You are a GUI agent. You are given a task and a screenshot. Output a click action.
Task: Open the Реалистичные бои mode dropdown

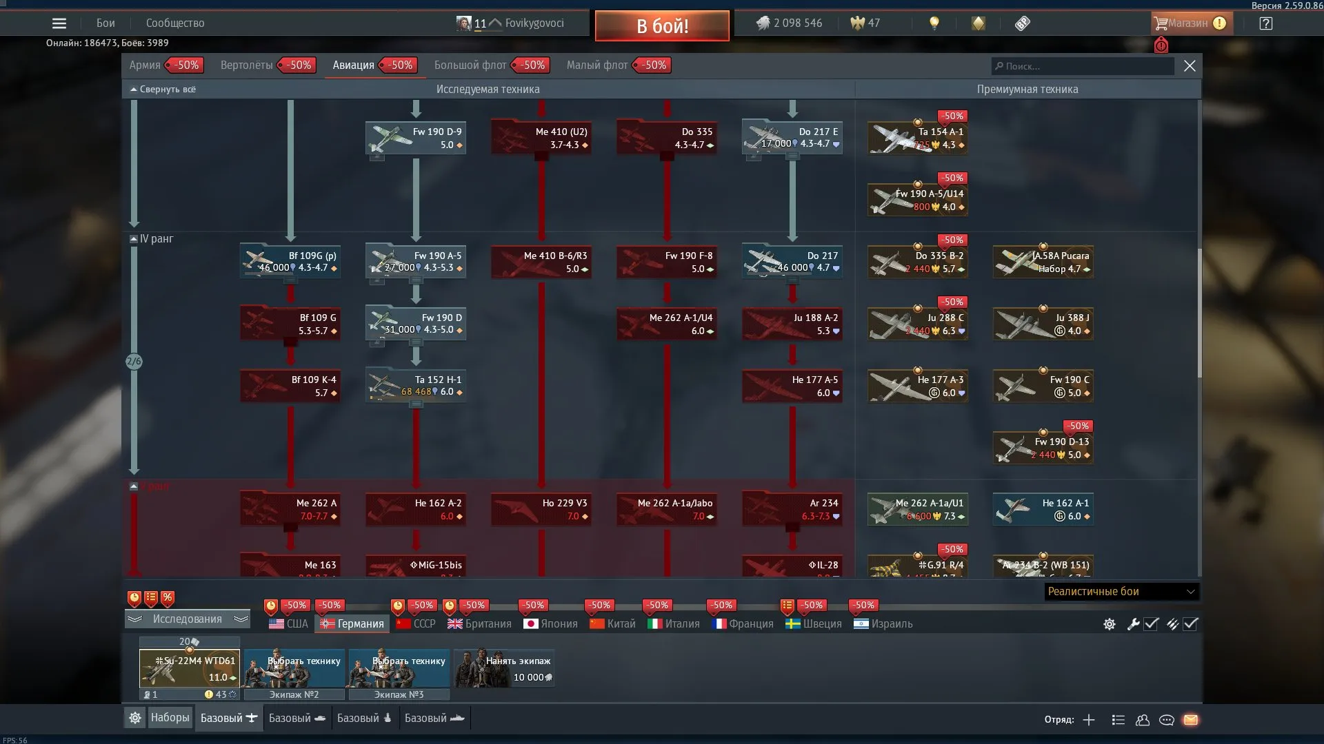pos(1122,592)
